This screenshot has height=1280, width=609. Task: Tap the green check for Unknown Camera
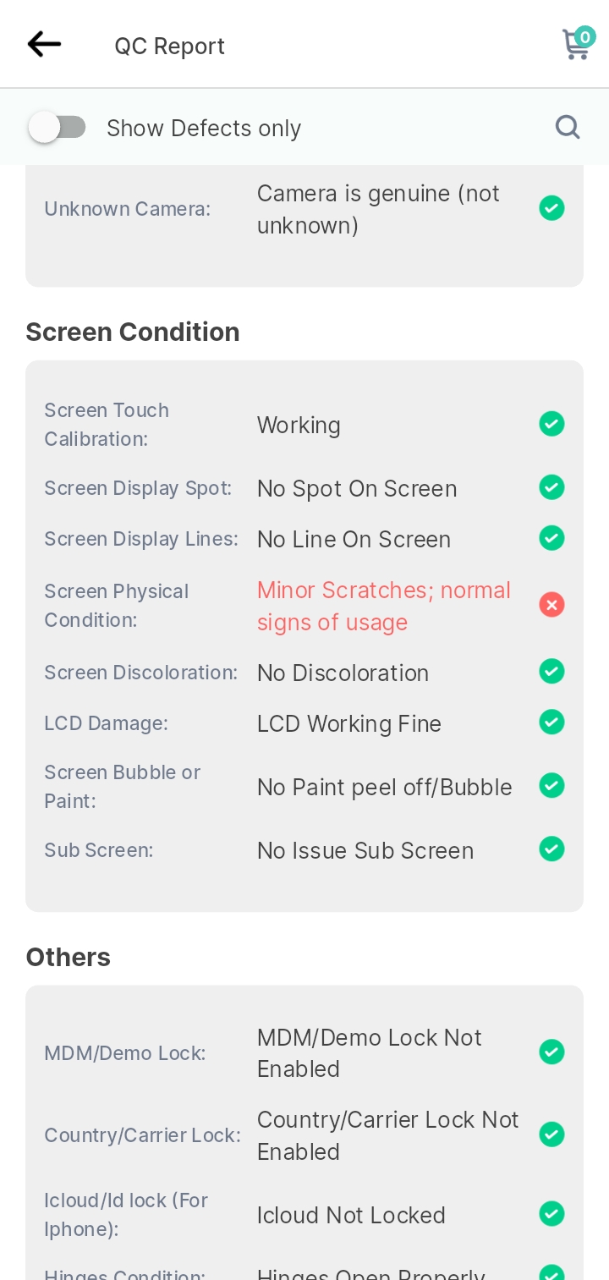click(551, 208)
